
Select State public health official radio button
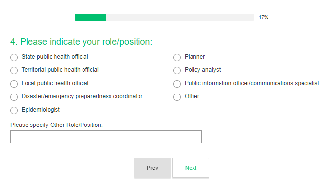coord(14,57)
